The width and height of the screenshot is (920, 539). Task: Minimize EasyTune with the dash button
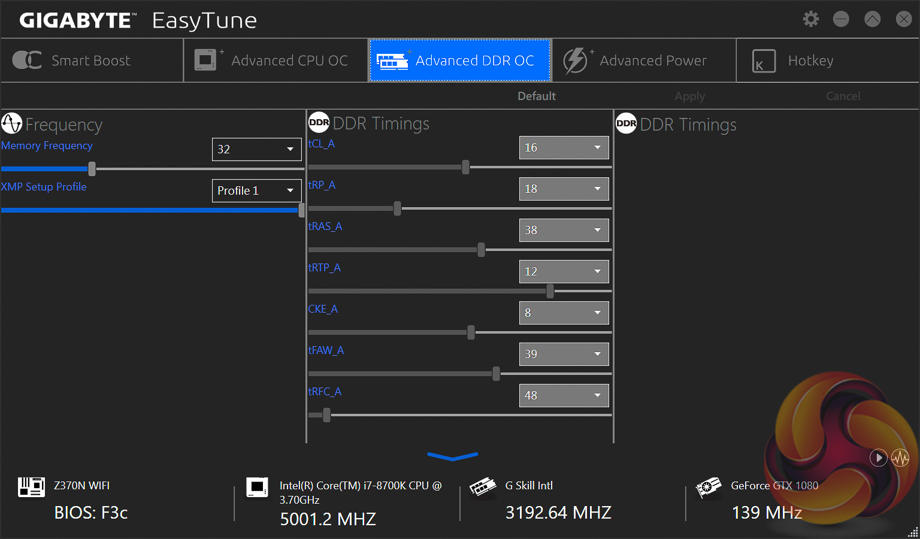[x=841, y=19]
